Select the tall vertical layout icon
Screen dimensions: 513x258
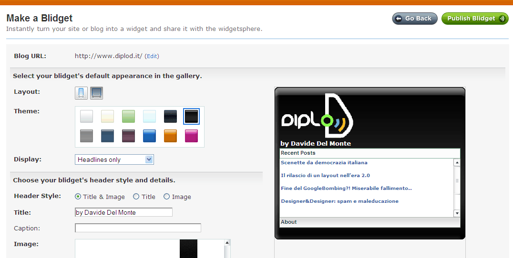click(81, 93)
